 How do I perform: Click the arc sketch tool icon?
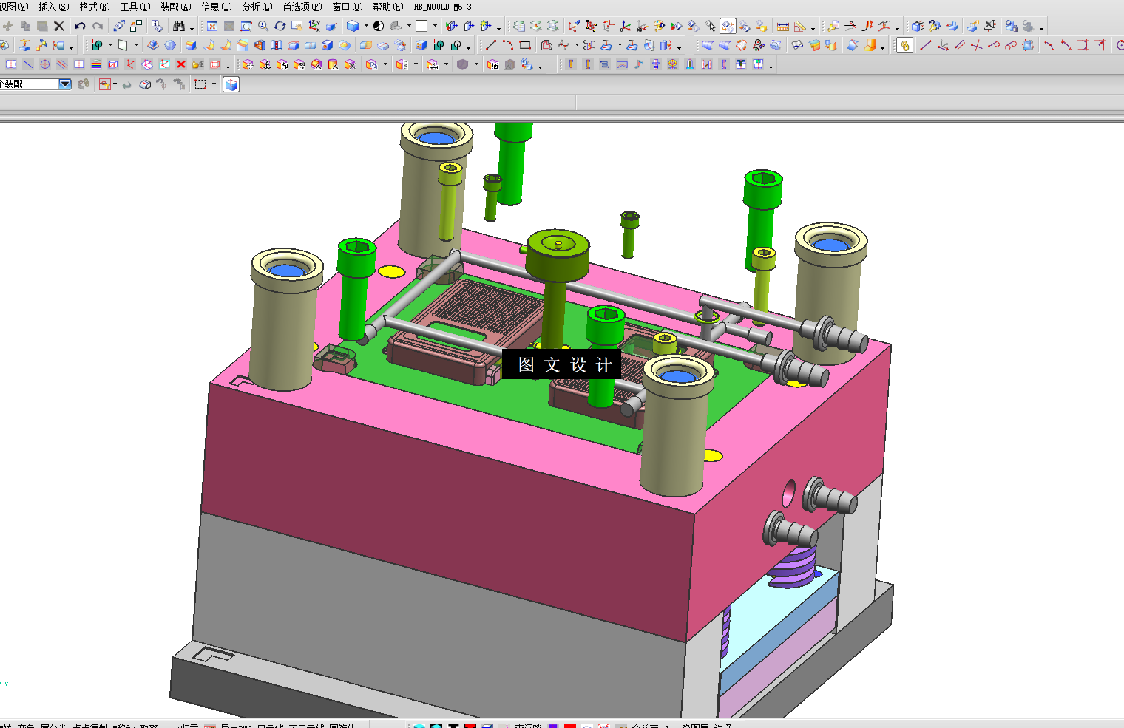pos(507,45)
